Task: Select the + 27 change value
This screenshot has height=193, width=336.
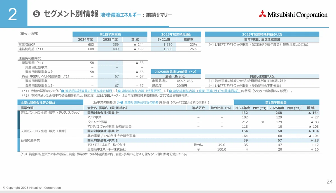Action: tap(315, 118)
